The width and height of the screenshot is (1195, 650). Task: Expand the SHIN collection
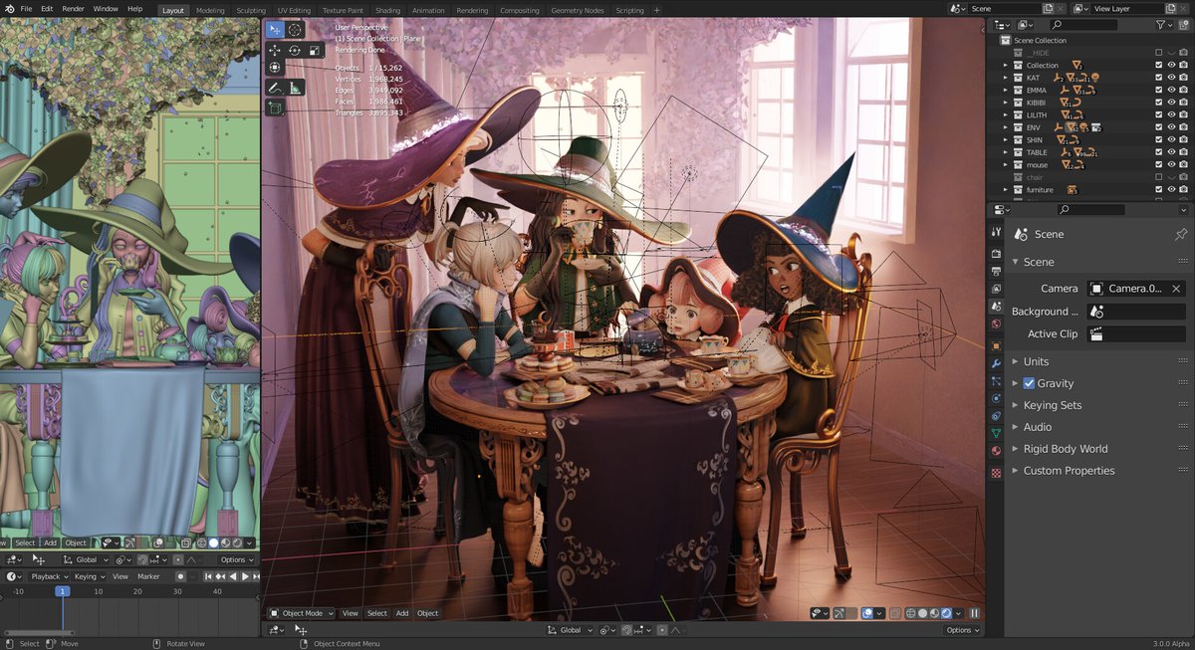coord(1005,139)
